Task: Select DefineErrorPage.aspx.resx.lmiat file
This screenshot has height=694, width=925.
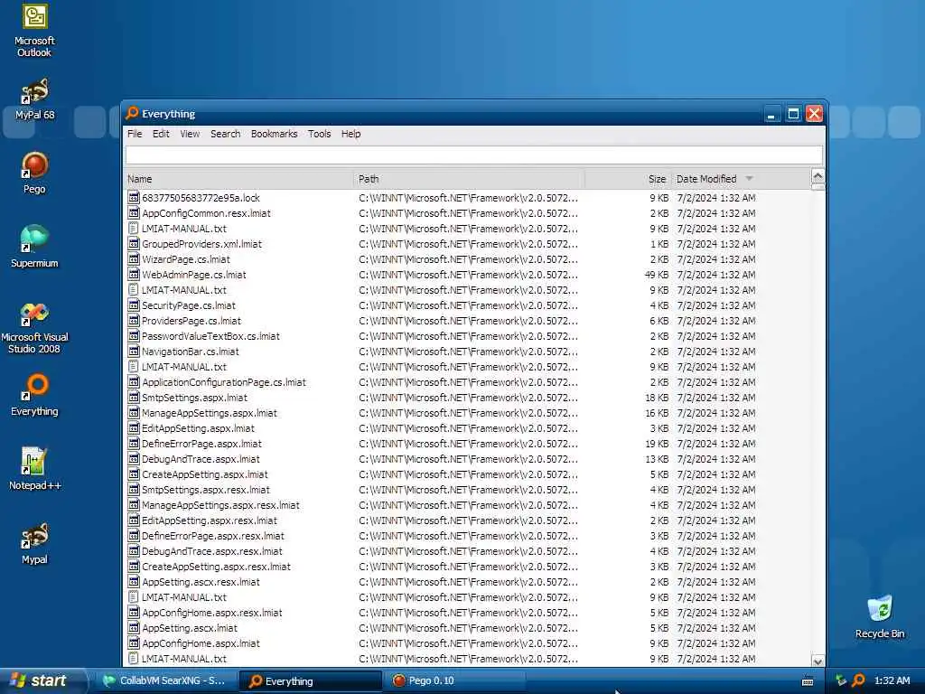Action: point(212,535)
